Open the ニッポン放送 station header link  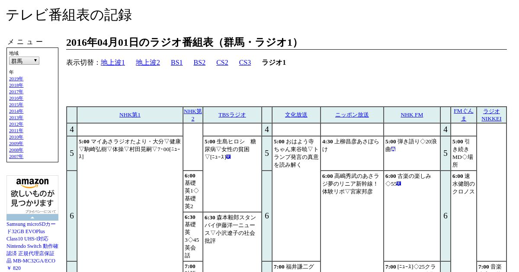[352, 115]
